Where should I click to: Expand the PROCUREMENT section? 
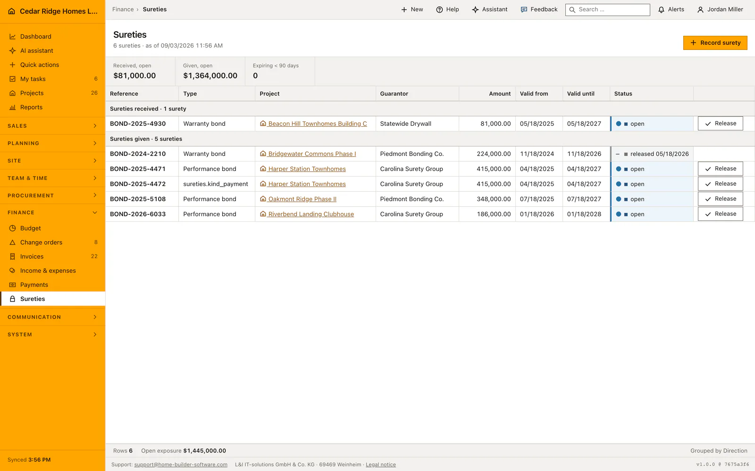tap(52, 195)
